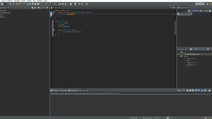Image resolution: width=212 pixels, height=119 pixels.
Task: Go to last edit location arrow
Action: (79, 4)
